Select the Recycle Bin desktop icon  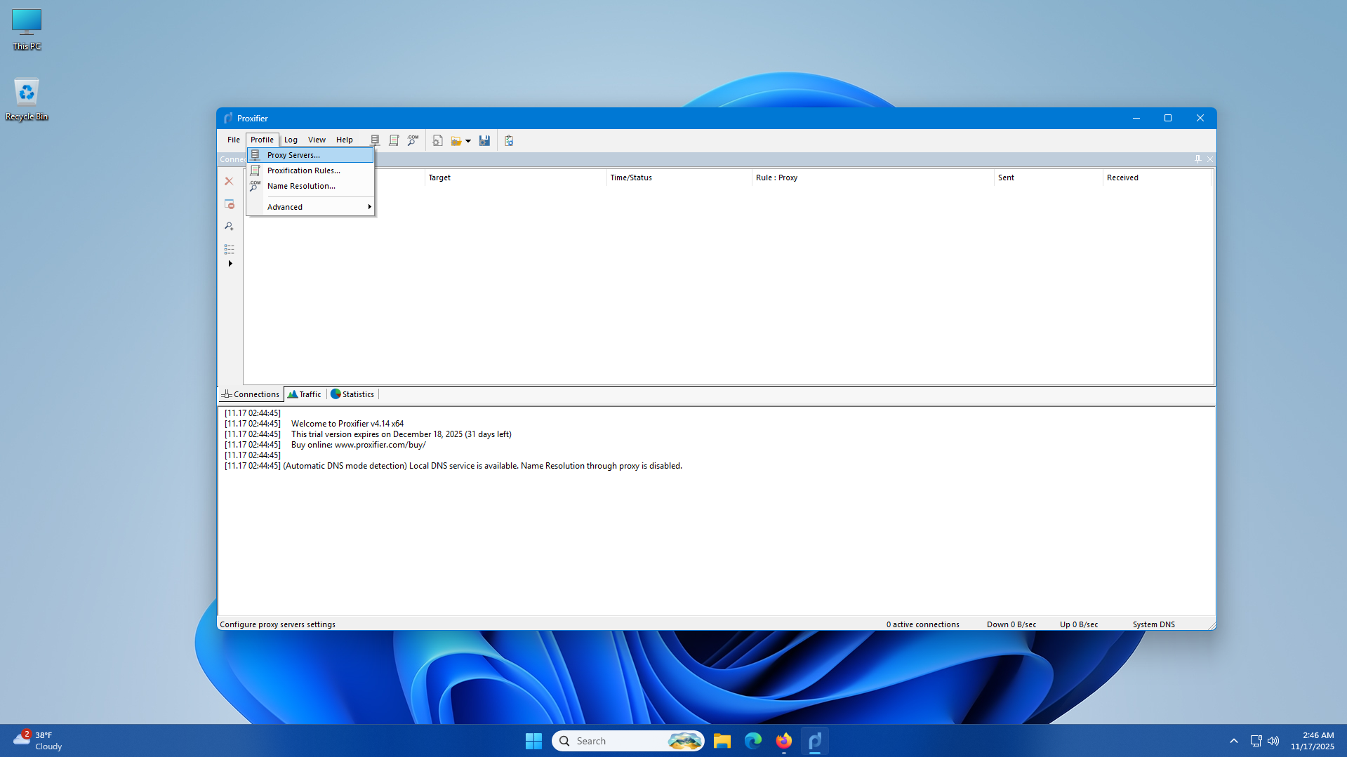point(27,99)
